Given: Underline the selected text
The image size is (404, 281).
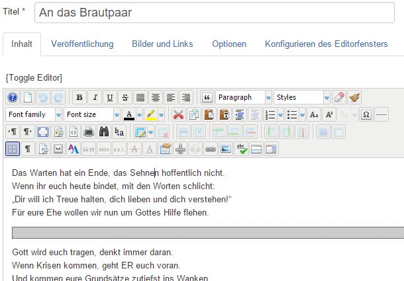Looking at the screenshot, I should click(110, 98).
